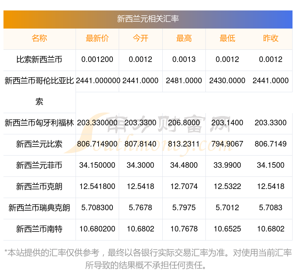
Task: Click 0.0013 high for 比索新西兰币
Action: pyautogui.click(x=184, y=60)
